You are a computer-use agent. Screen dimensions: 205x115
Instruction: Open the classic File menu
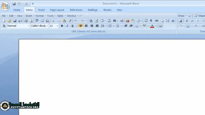click(x=5, y=16)
